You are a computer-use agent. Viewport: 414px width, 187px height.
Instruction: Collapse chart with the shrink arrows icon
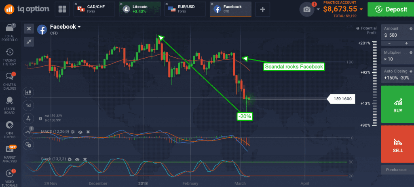(x=29, y=42)
